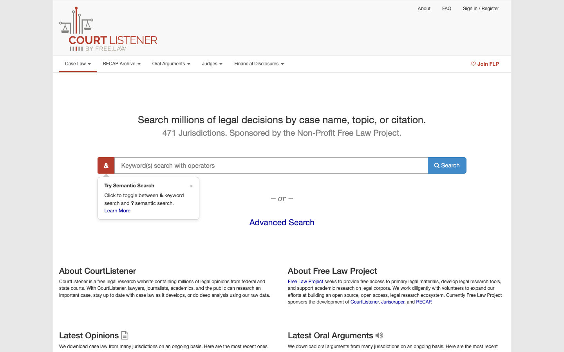Image resolution: width=564 pixels, height=352 pixels.
Task: Click into the keyword search input field
Action: (x=271, y=165)
